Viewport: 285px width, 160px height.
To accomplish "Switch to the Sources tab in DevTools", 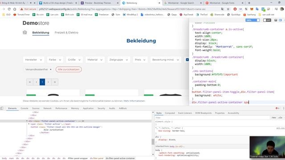I will (x=36, y=108).
